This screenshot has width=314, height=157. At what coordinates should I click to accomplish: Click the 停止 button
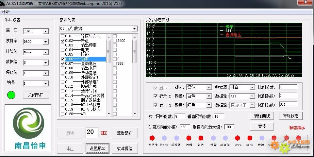pyautogui.click(x=70, y=148)
